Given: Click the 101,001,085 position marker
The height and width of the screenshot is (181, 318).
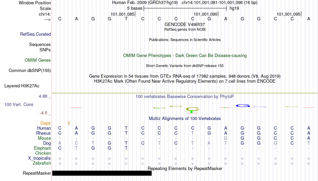Looking at the screenshot, I should coord(123,14).
